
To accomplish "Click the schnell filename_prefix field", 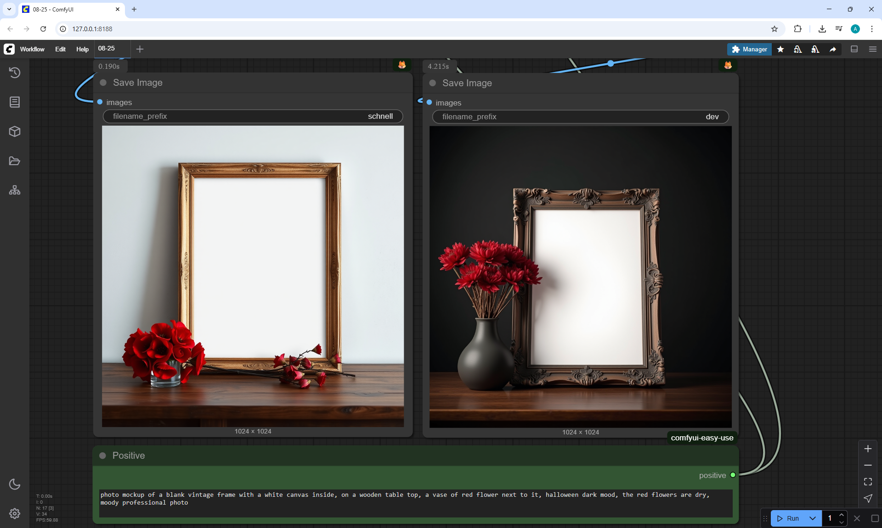I will (x=253, y=117).
